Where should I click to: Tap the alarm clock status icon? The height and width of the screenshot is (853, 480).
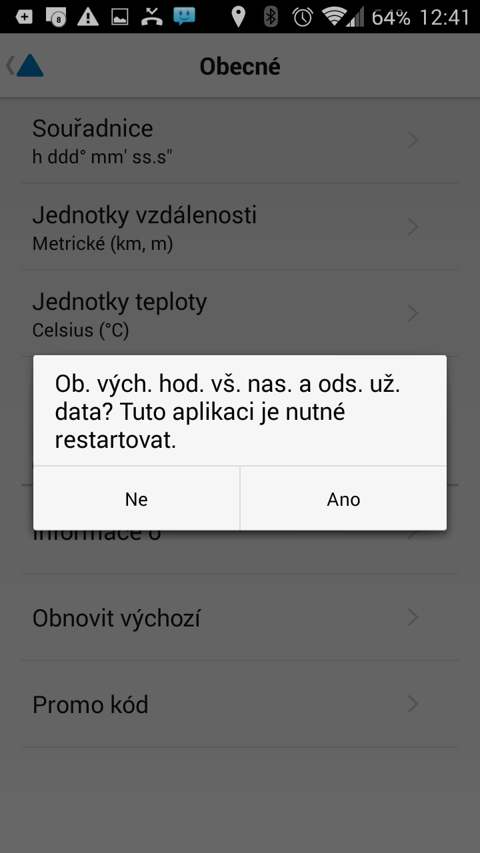coord(303,17)
